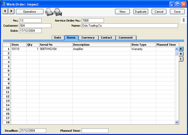Save the work order
Viewport: 188px width, 135px height.
177,12
